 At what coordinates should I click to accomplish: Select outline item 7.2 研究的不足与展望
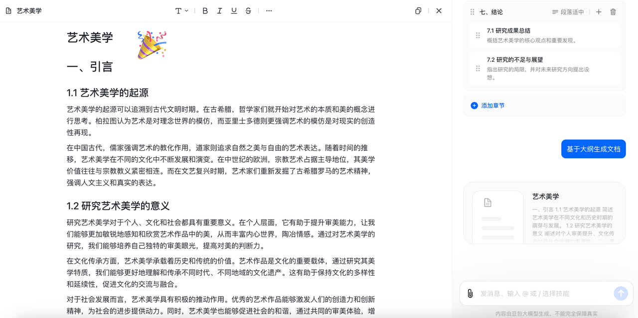pos(544,68)
